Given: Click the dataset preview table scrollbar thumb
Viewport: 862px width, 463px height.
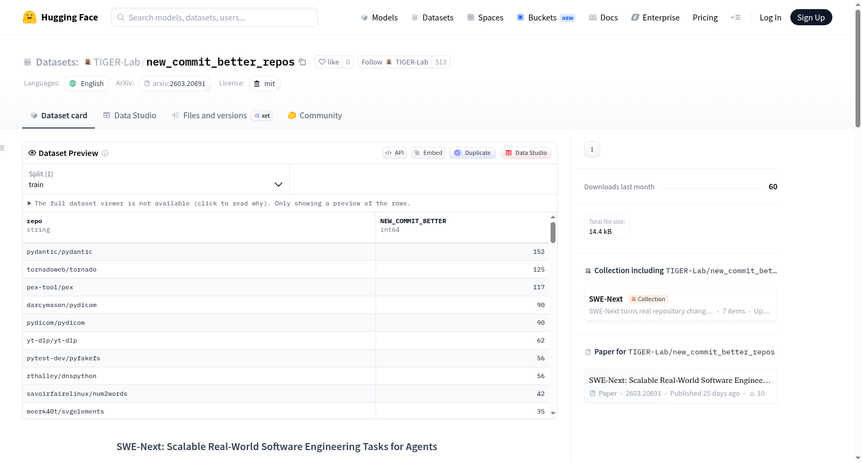Looking at the screenshot, I should click(553, 232).
